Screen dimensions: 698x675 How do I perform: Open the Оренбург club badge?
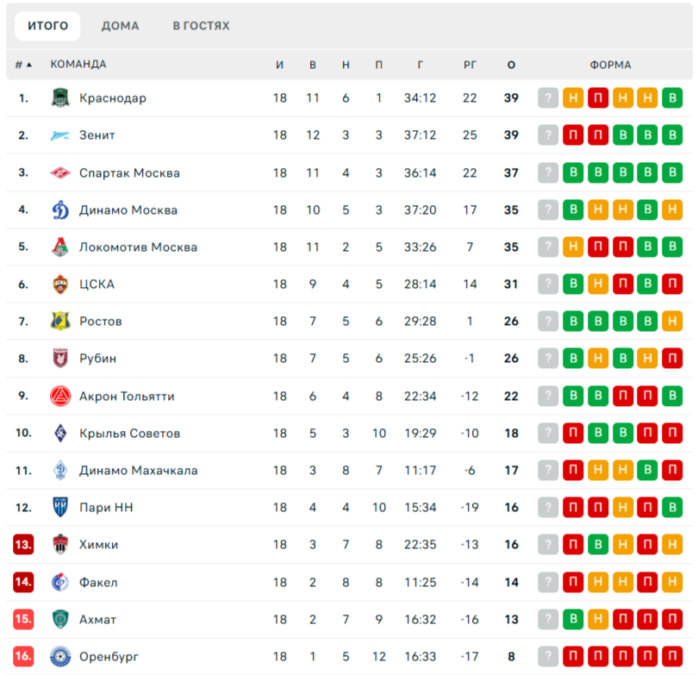point(60,656)
